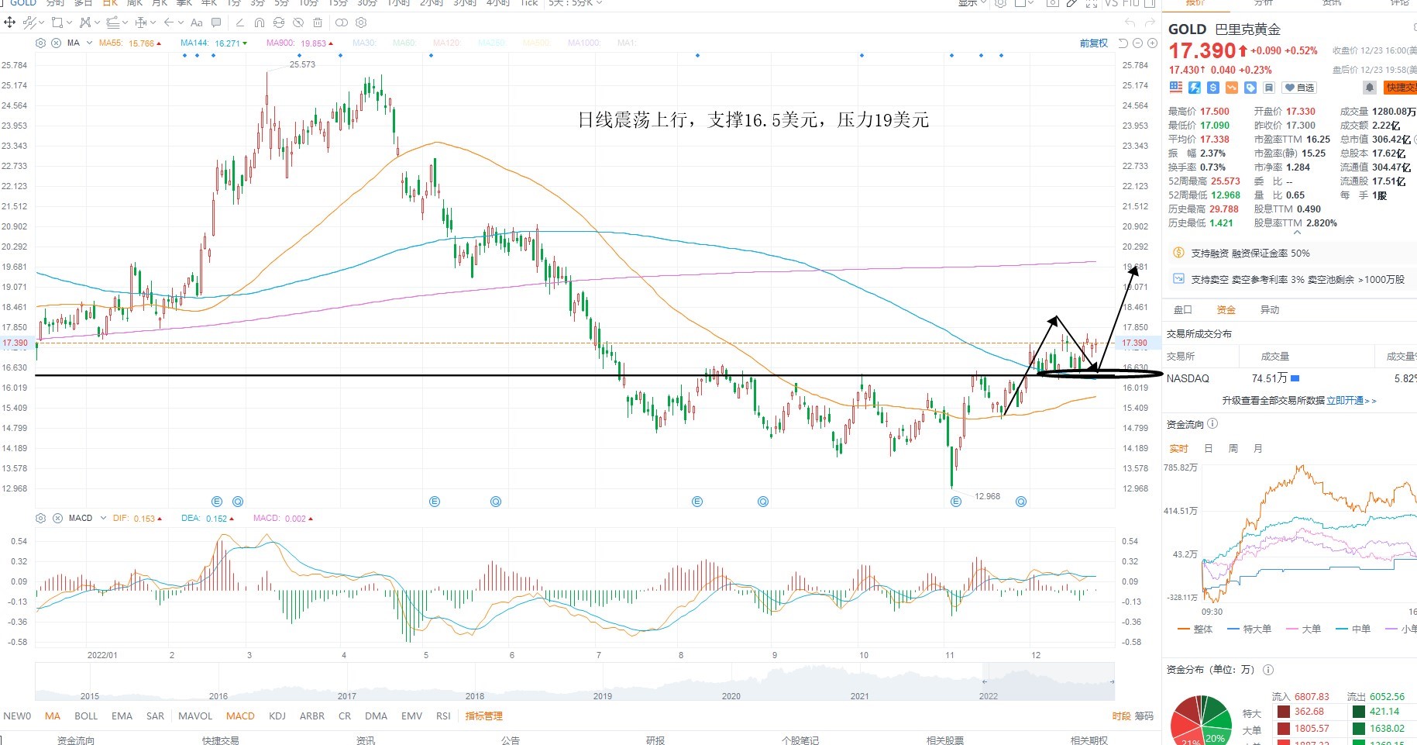Toggle the magnet snap tool
Image resolution: width=1417 pixels, height=745 pixels.
[x=260, y=22]
